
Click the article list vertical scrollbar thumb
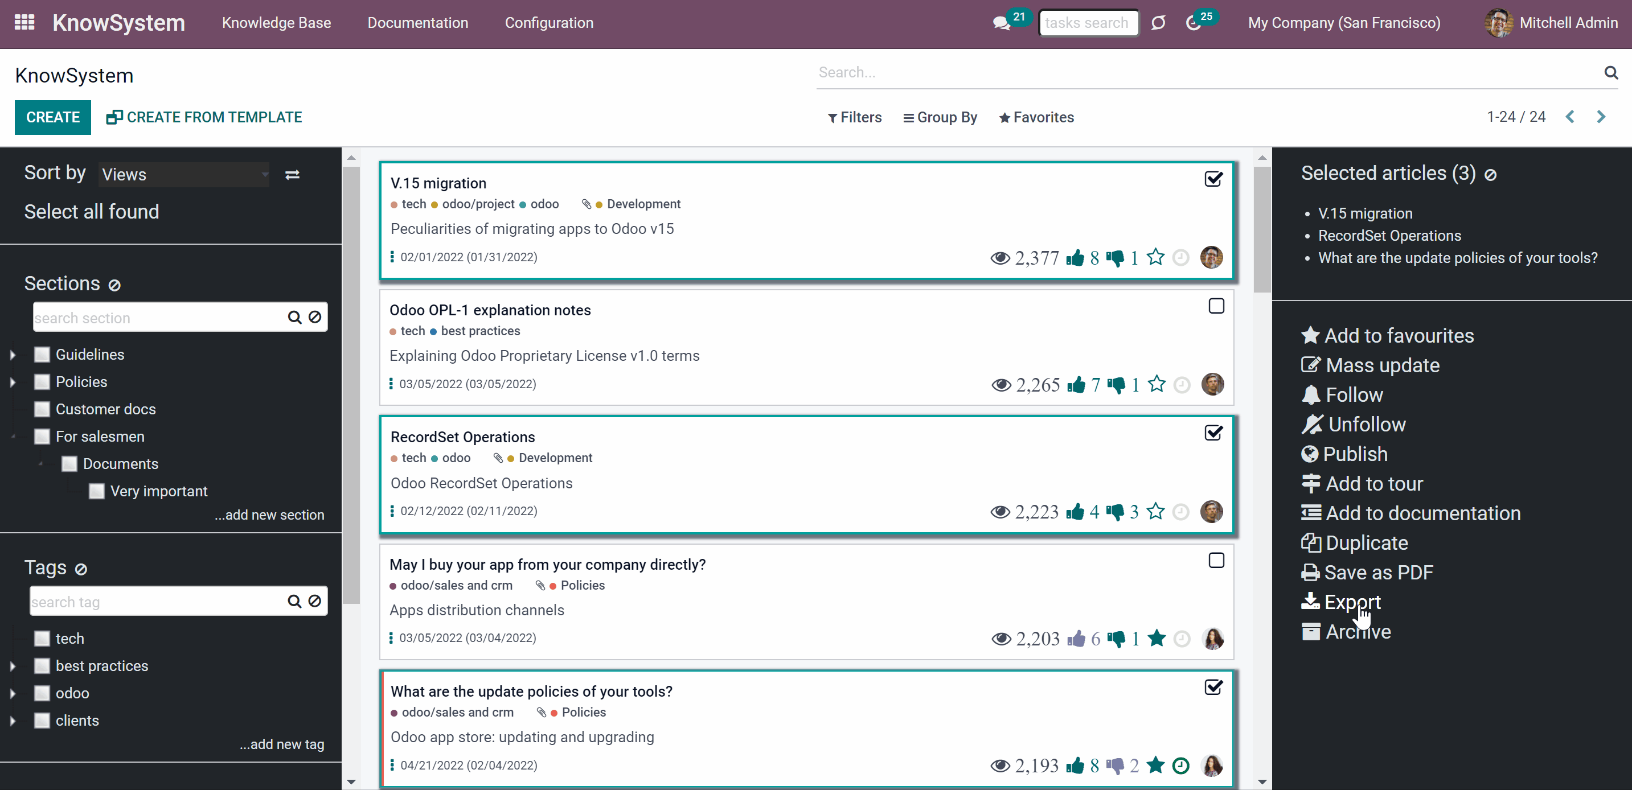point(1262,229)
